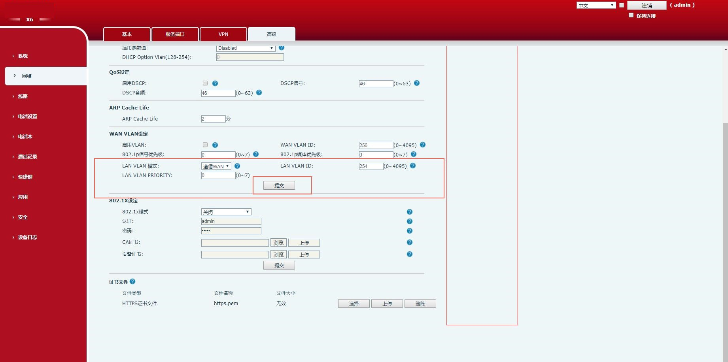This screenshot has height=362, width=728.
Task: Open help for 802.1x模式 setting
Action: (409, 211)
